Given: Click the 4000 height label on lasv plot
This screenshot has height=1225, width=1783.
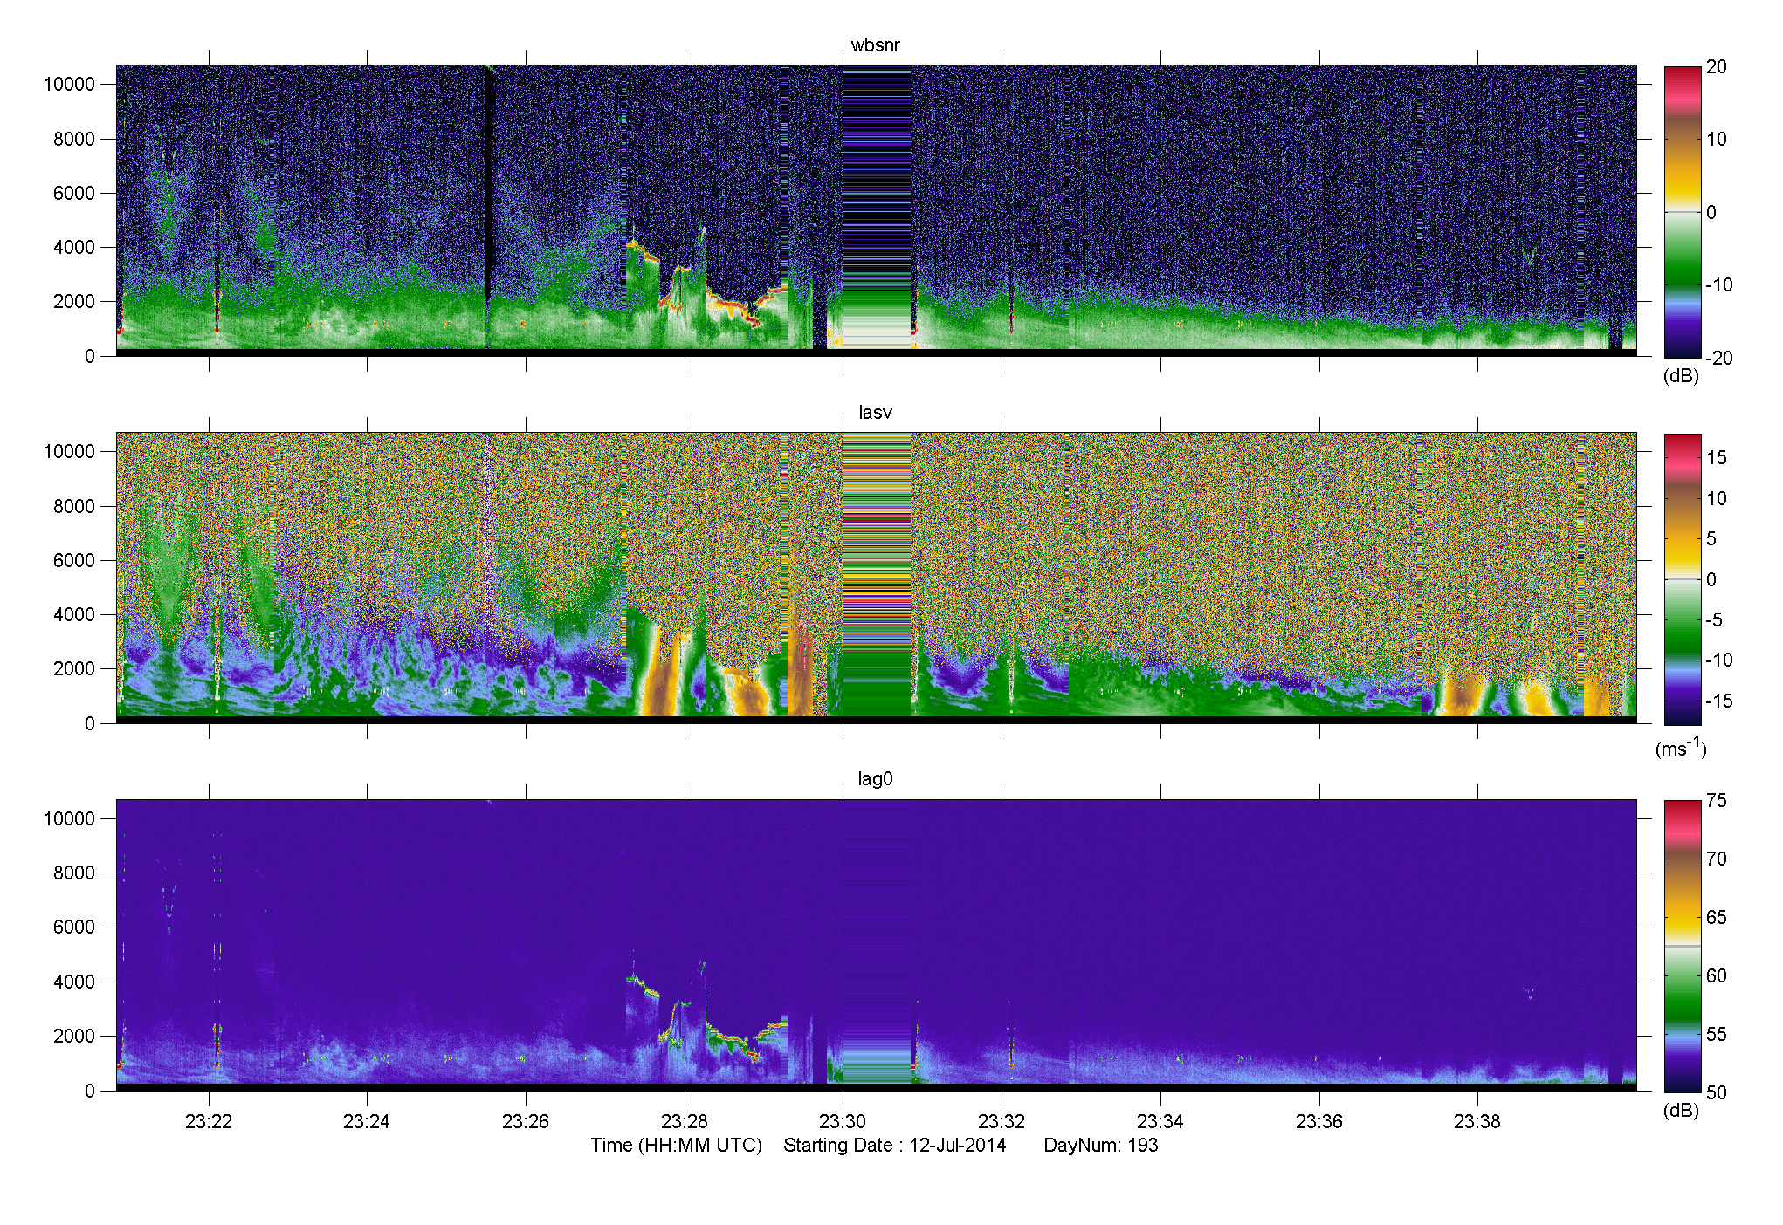Looking at the screenshot, I should tap(74, 614).
